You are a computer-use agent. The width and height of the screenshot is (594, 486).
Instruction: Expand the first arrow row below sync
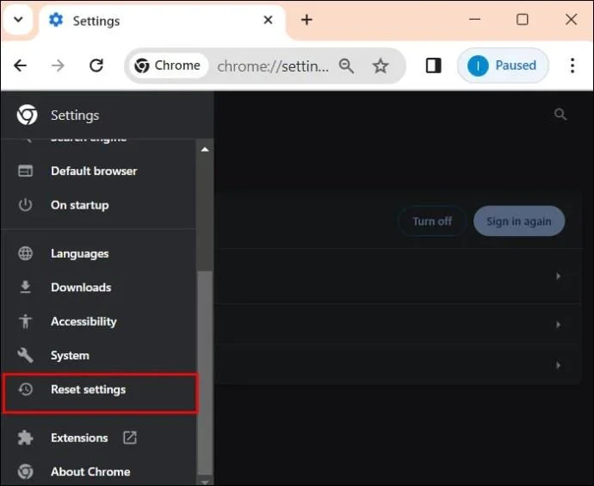[x=558, y=276]
